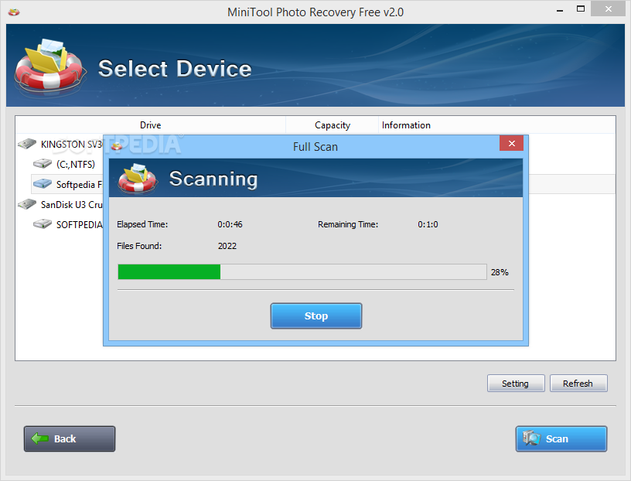Start Scan with the blue Scan button
This screenshot has height=481, width=631.
pos(561,438)
